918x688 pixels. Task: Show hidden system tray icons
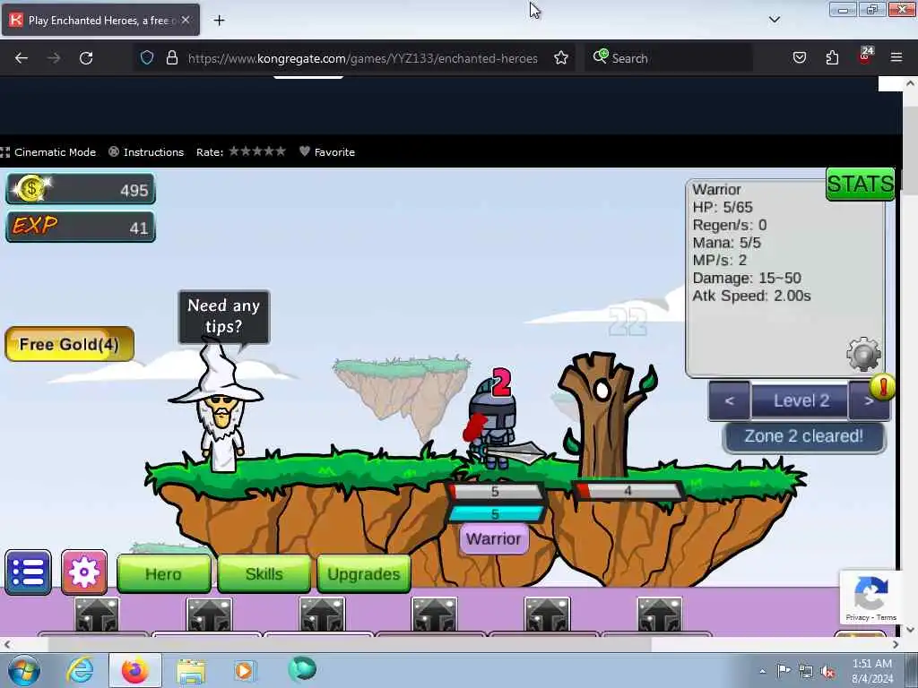762,672
